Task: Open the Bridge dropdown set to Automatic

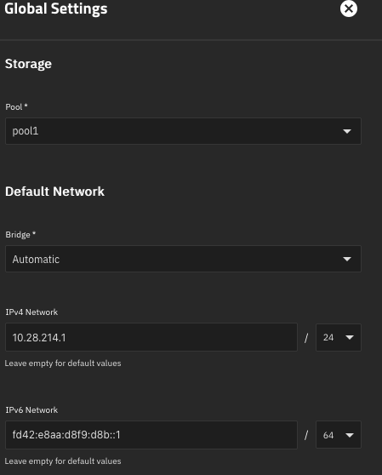Action: [183, 259]
